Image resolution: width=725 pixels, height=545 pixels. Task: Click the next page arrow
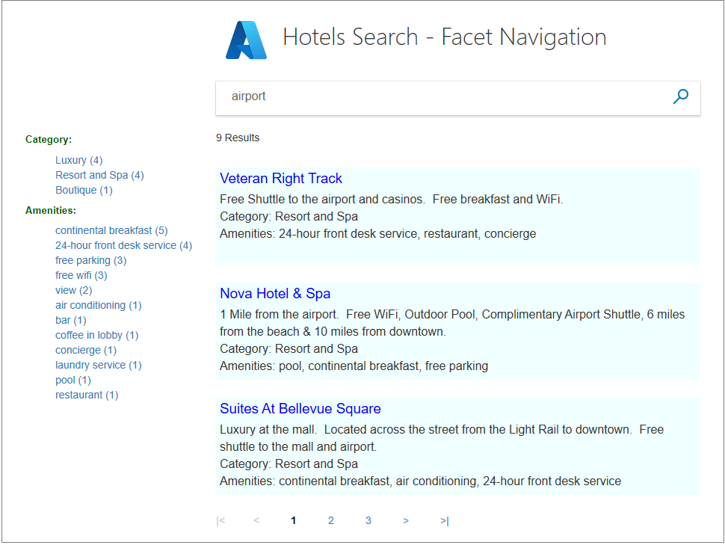pos(406,520)
